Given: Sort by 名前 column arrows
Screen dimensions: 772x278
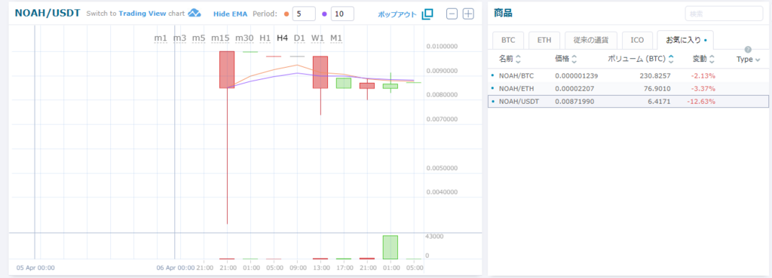Looking at the screenshot, I should point(518,59).
